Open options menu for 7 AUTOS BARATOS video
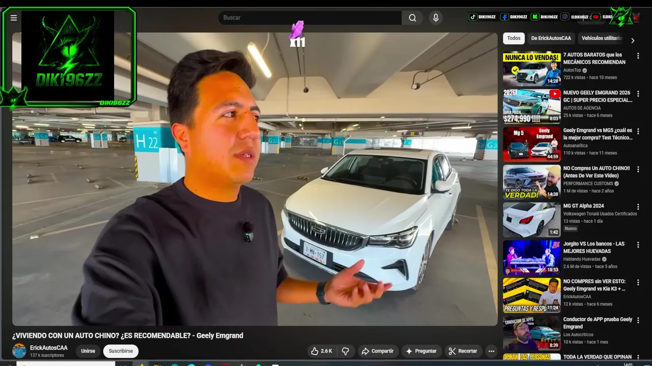The height and width of the screenshot is (366, 652). [x=638, y=56]
